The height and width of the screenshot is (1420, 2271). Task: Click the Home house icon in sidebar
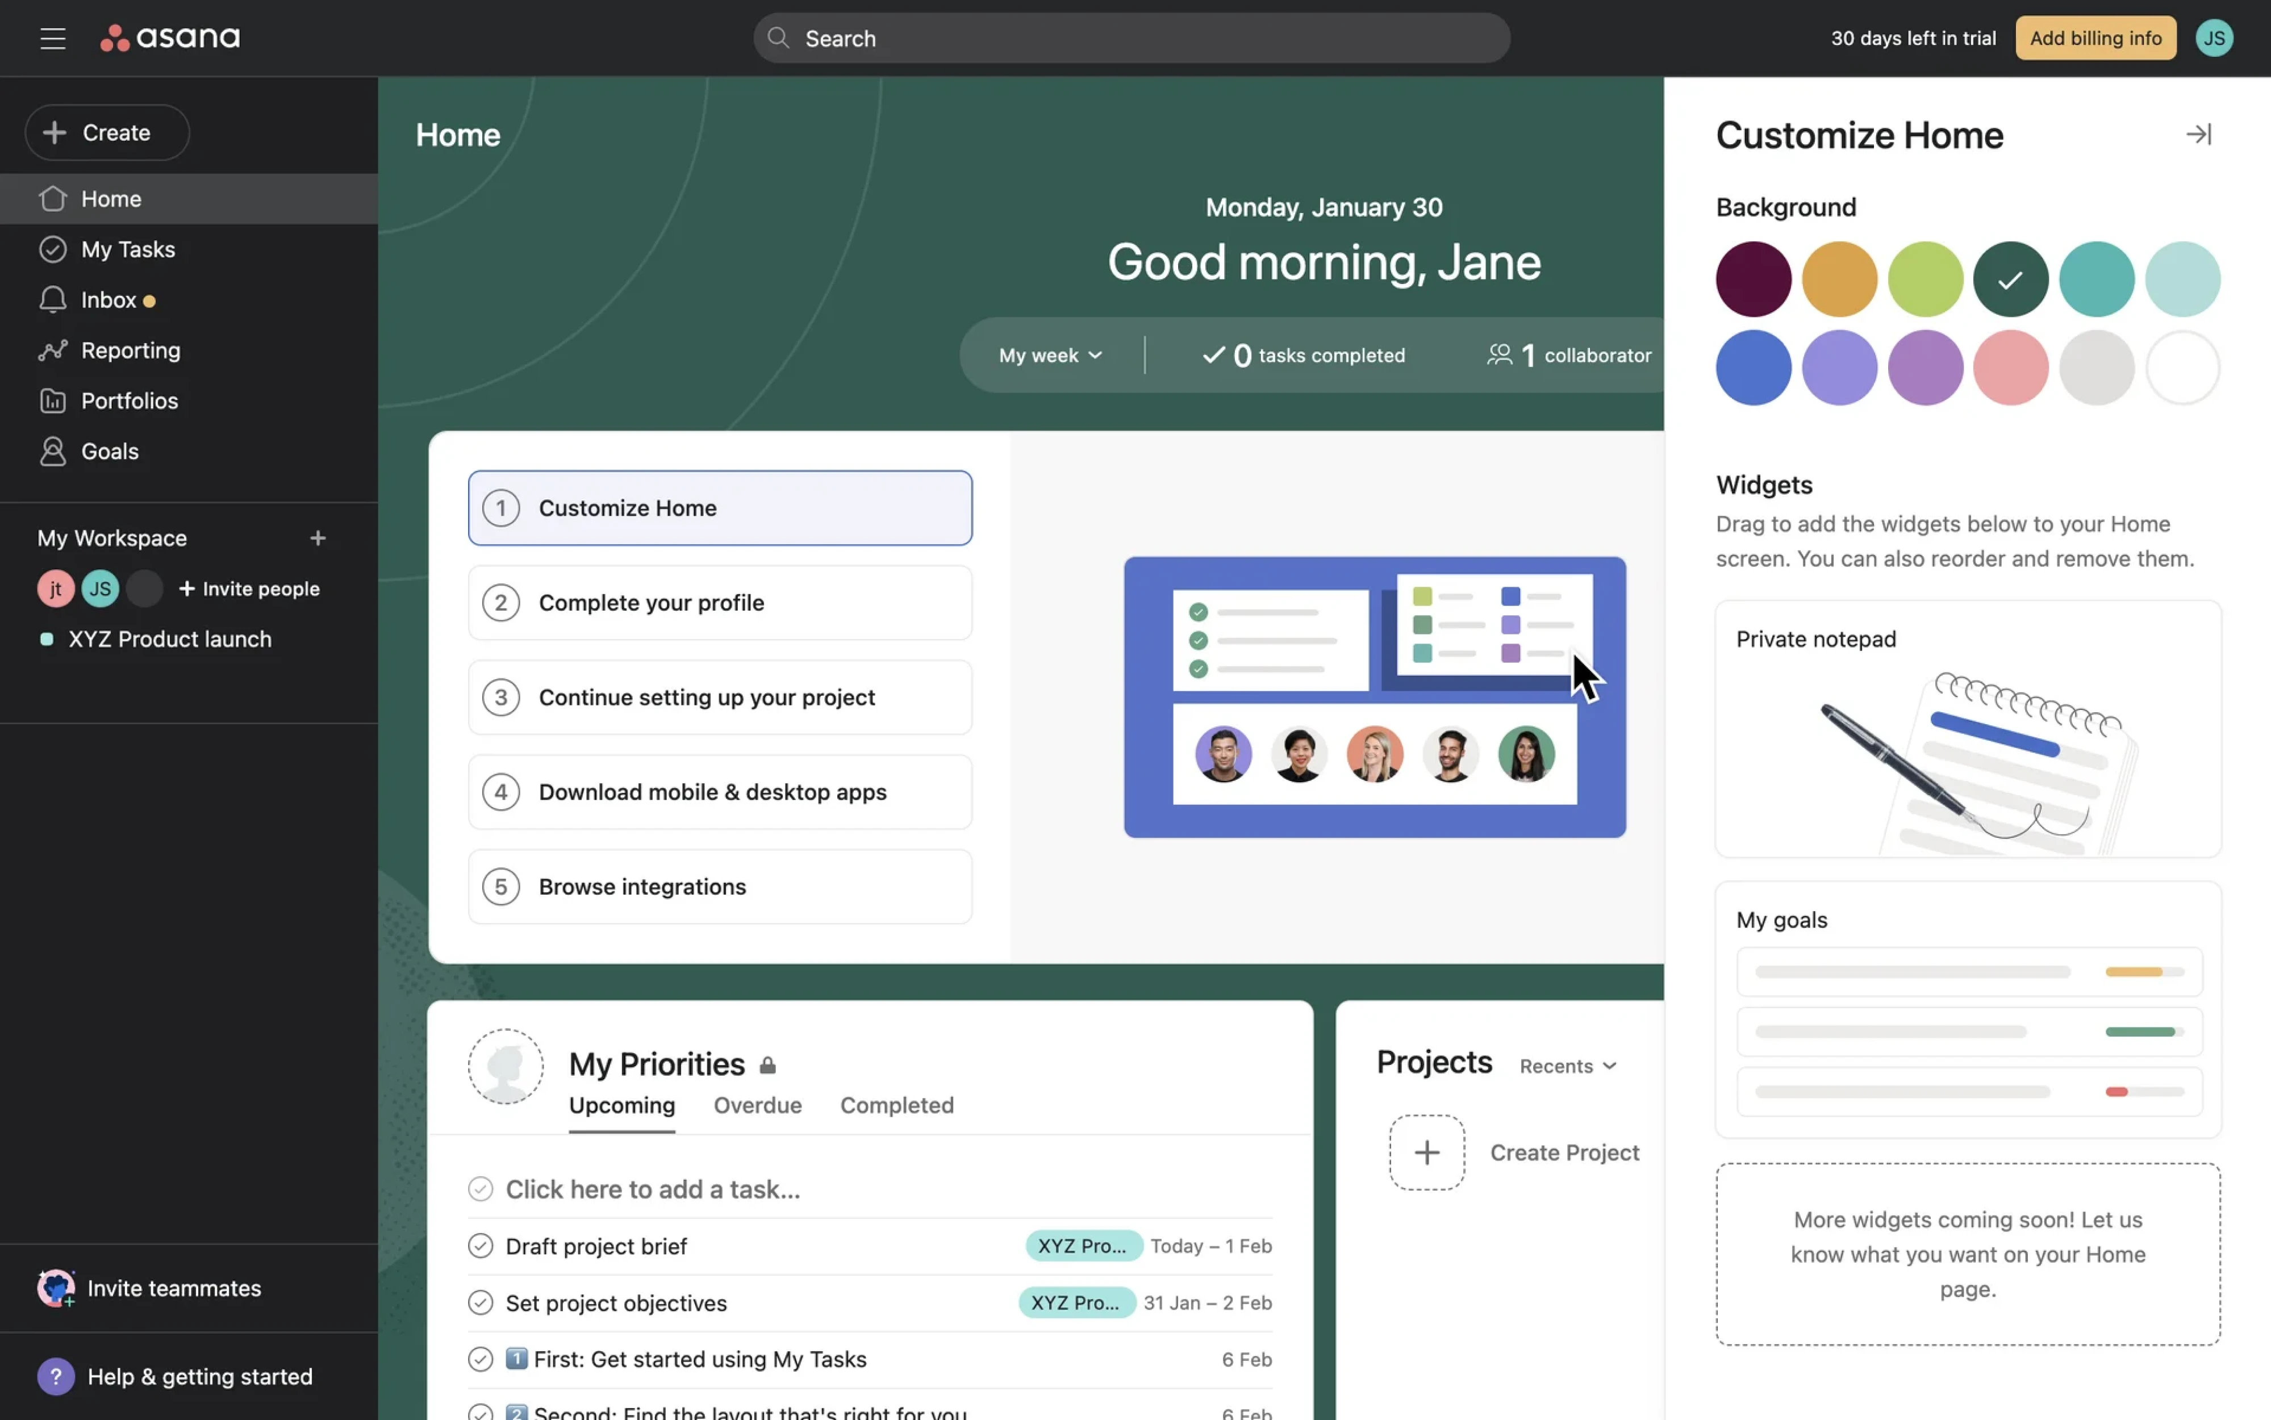click(53, 198)
